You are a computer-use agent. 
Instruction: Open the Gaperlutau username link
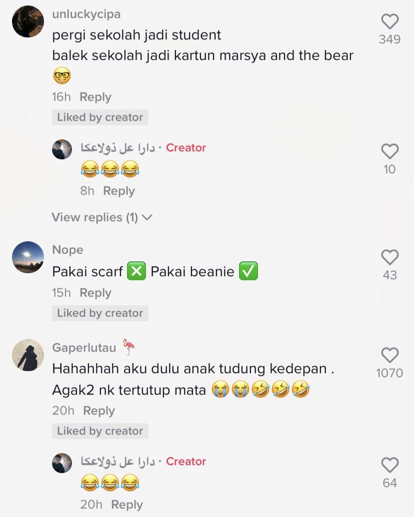pyautogui.click(x=84, y=348)
